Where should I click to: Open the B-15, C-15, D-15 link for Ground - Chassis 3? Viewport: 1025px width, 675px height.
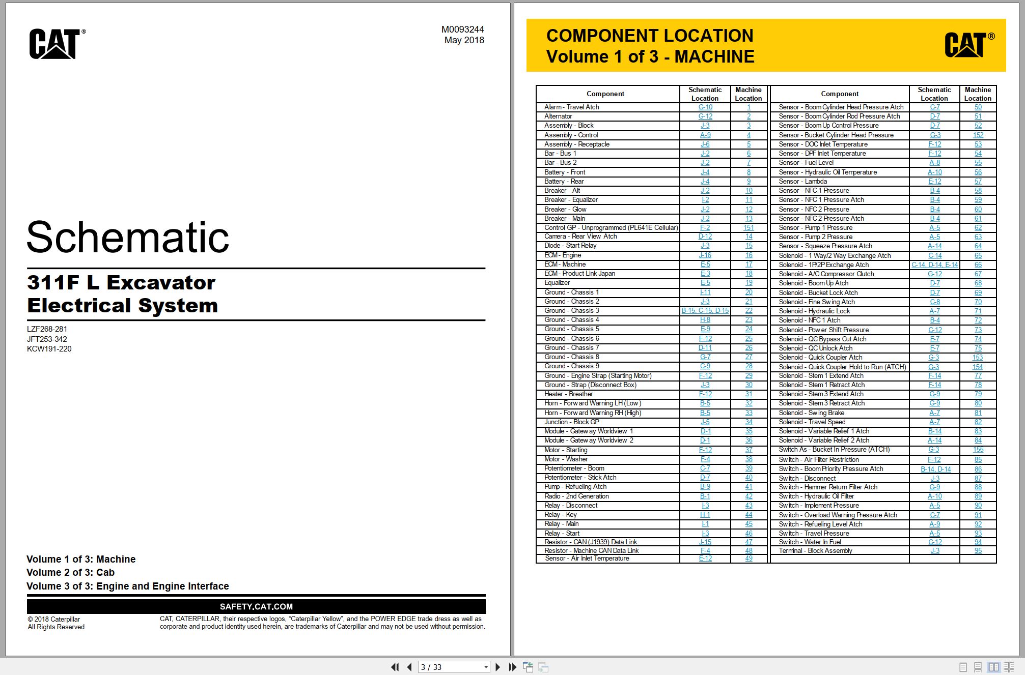tap(705, 311)
